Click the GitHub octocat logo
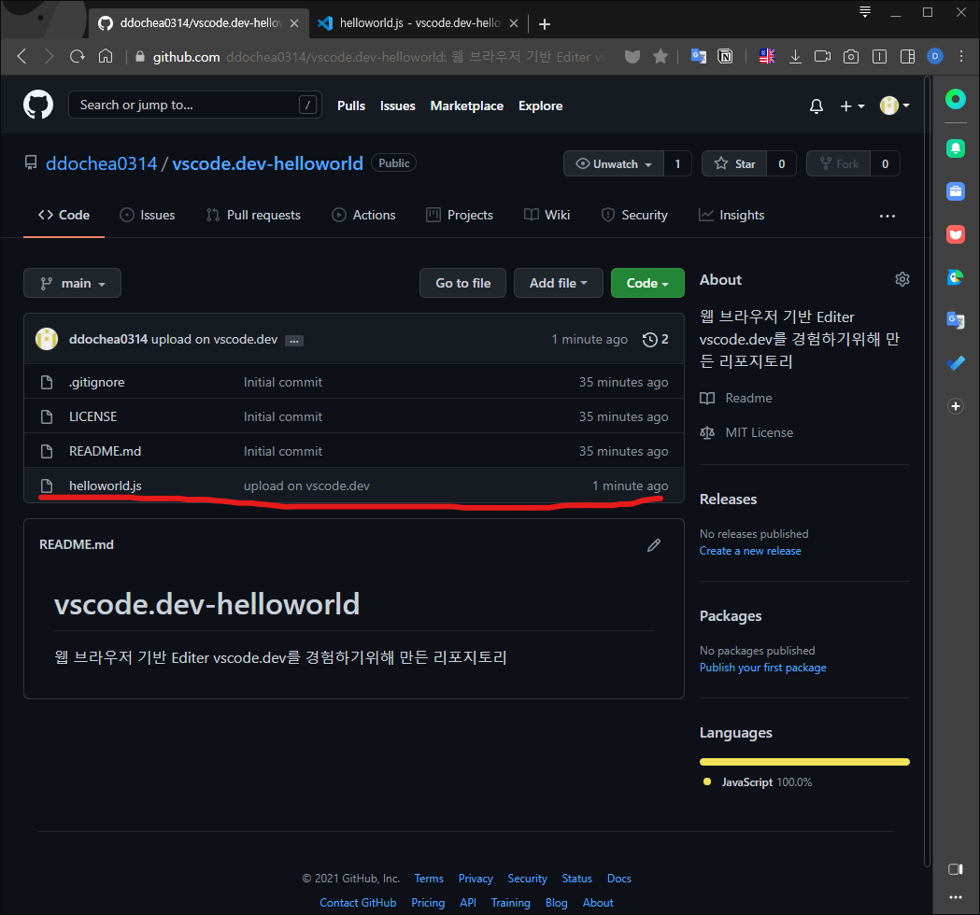Screen dimensions: 980x915 tap(38, 105)
